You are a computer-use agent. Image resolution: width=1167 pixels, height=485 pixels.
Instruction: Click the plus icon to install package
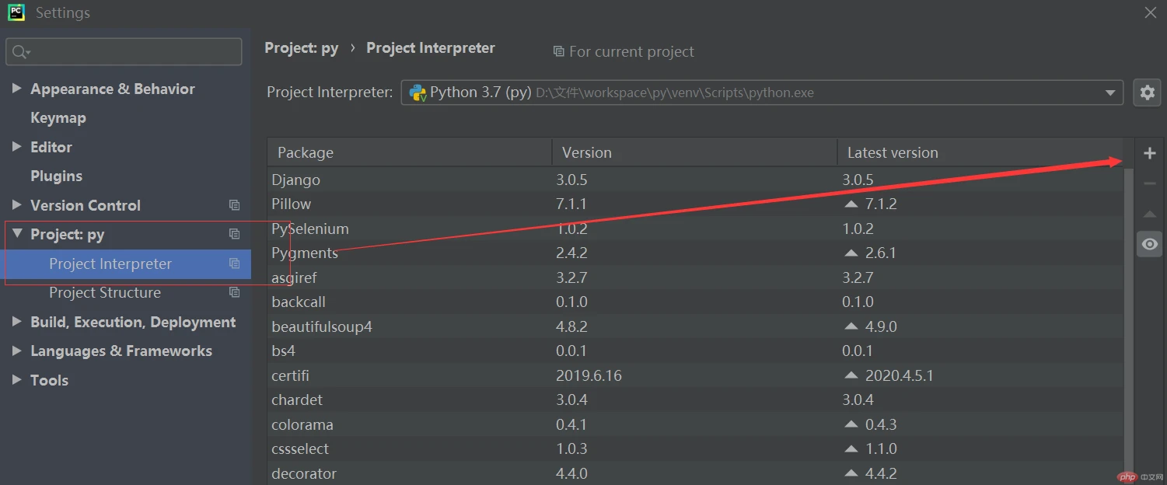1149,153
